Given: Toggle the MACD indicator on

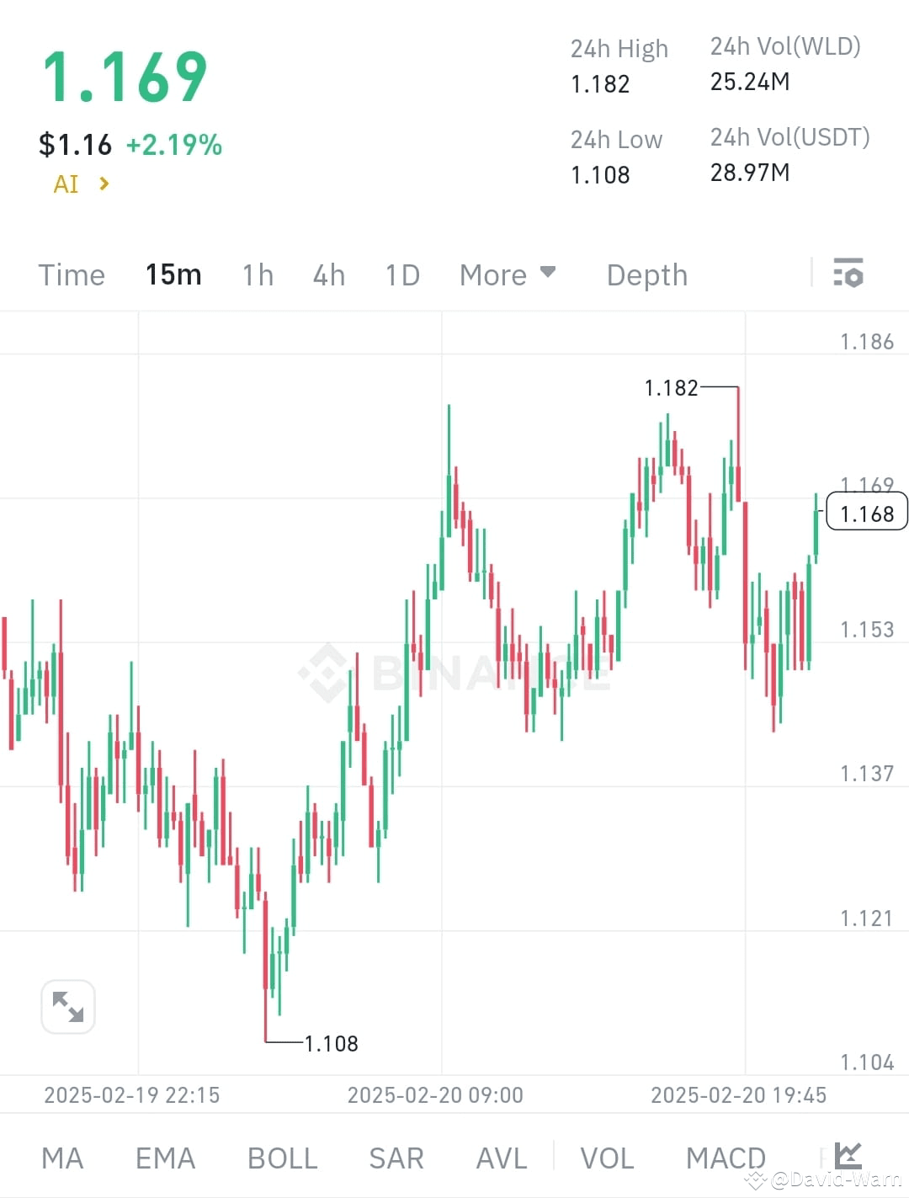Looking at the screenshot, I should click(x=725, y=1157).
